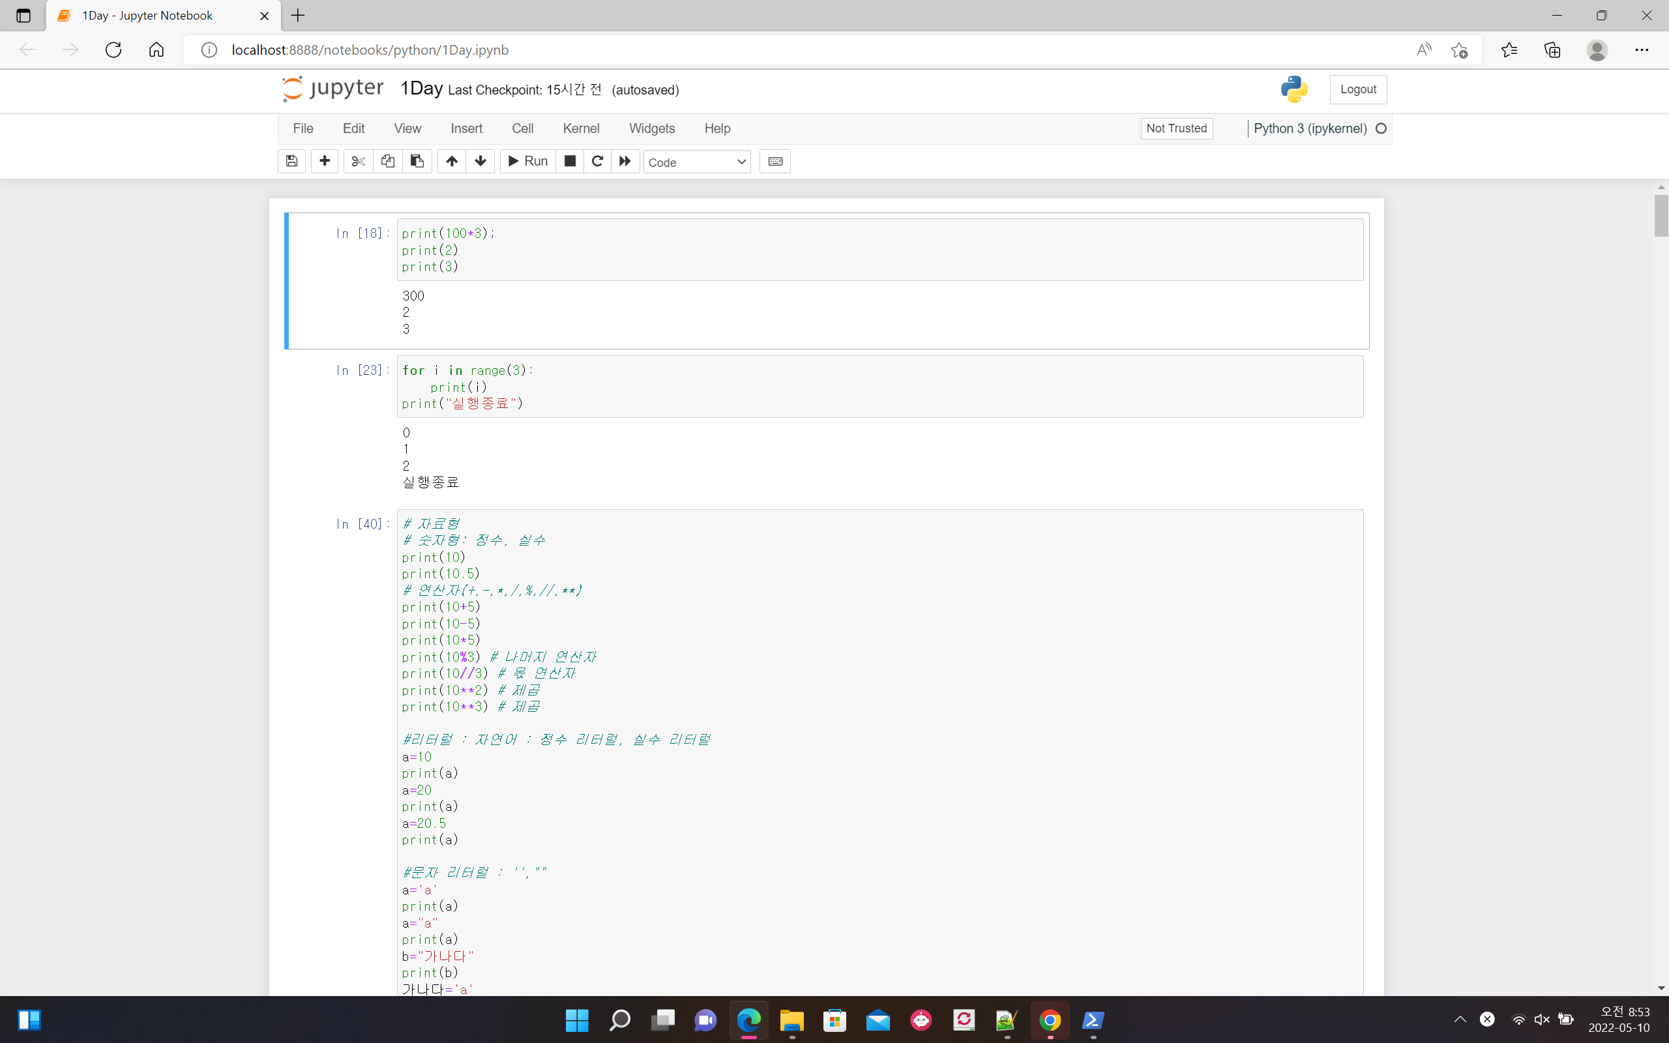1669x1043 pixels.
Task: Open the cell type Code dropdown
Action: click(x=696, y=162)
